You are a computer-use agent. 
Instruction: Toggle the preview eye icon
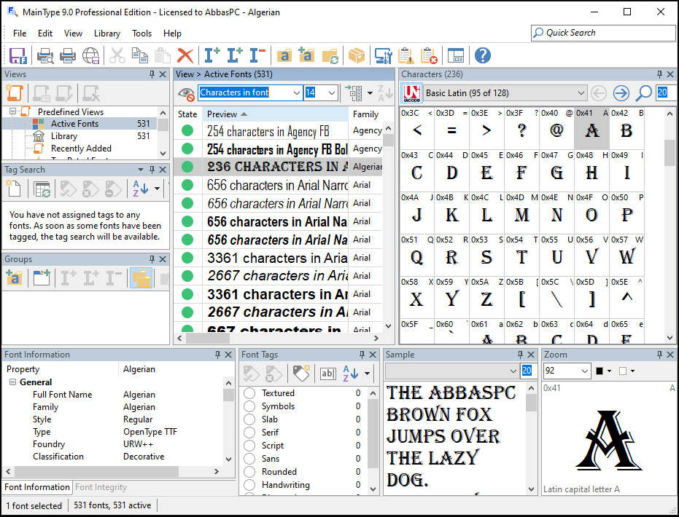pos(186,93)
